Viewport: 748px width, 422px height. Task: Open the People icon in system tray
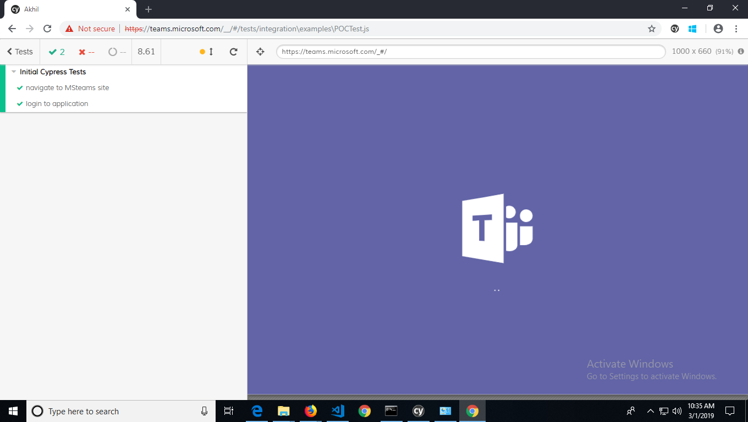pos(631,411)
